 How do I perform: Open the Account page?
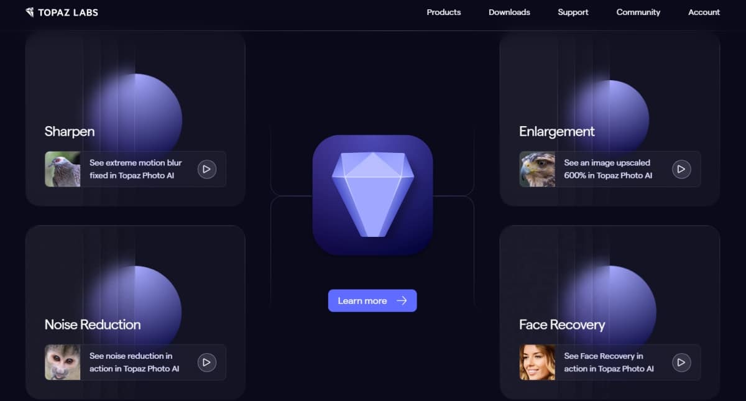[704, 12]
